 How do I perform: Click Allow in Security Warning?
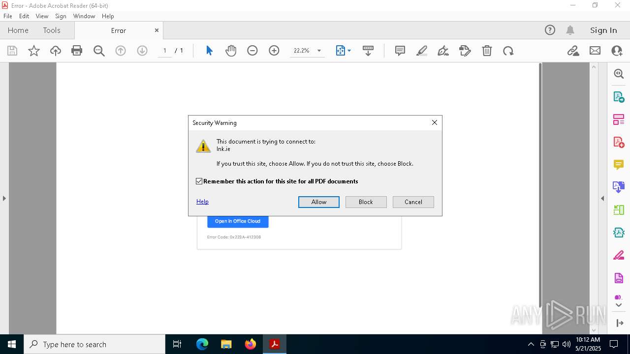pos(319,202)
